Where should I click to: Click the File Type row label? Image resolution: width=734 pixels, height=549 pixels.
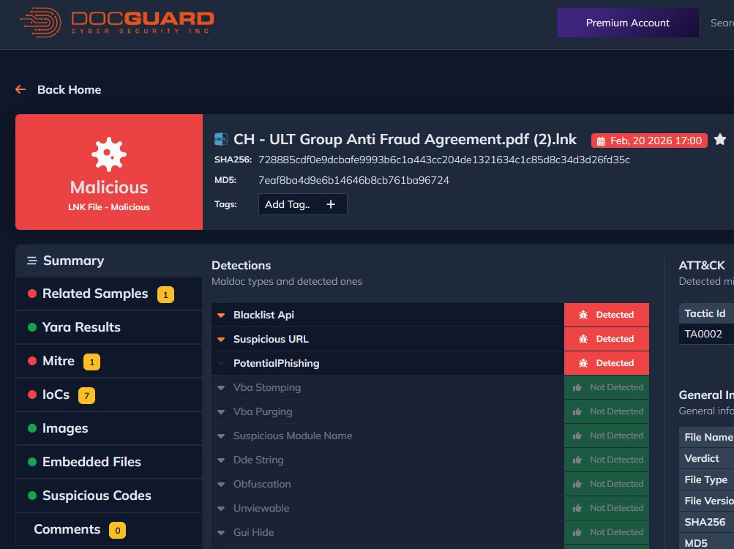point(705,479)
